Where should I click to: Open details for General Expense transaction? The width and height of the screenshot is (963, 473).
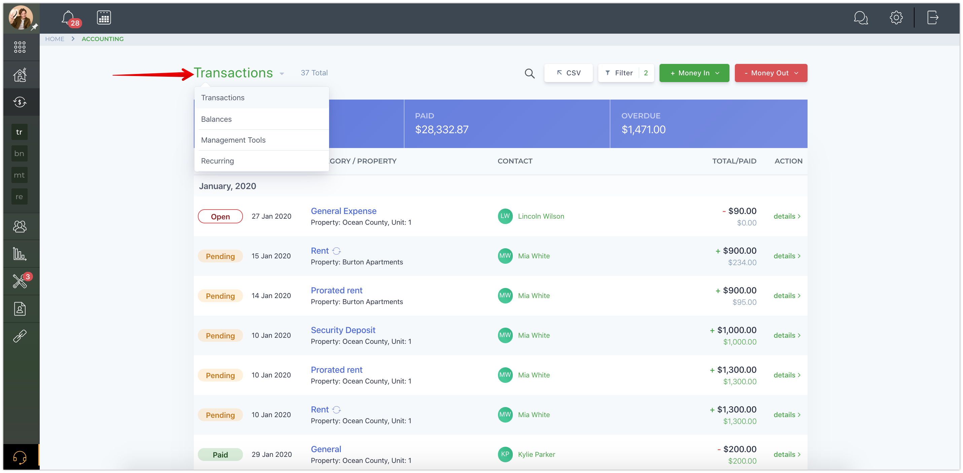point(787,216)
